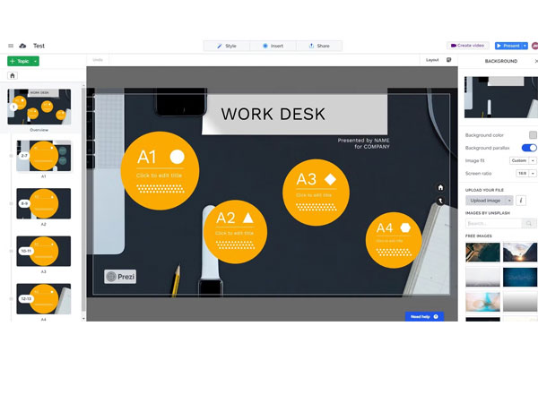Click the Unsplash search magnifier icon
Viewport: 538px width, 403px height.
[x=530, y=223]
